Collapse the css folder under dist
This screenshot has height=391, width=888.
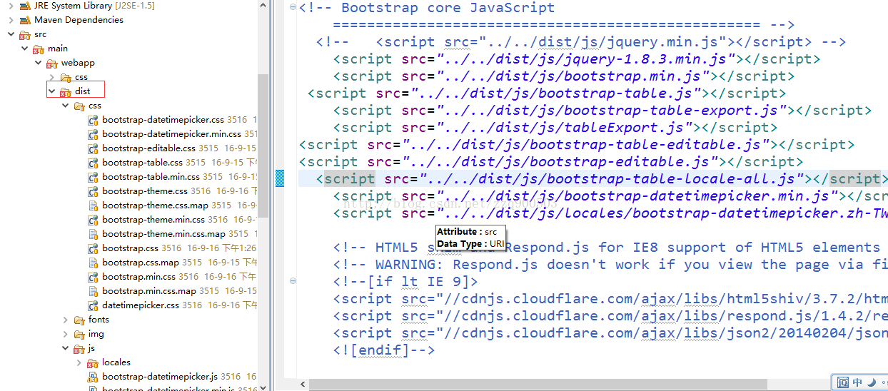66,106
